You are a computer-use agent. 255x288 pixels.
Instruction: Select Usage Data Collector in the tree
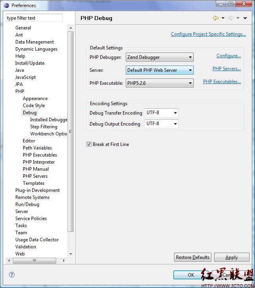(37, 240)
